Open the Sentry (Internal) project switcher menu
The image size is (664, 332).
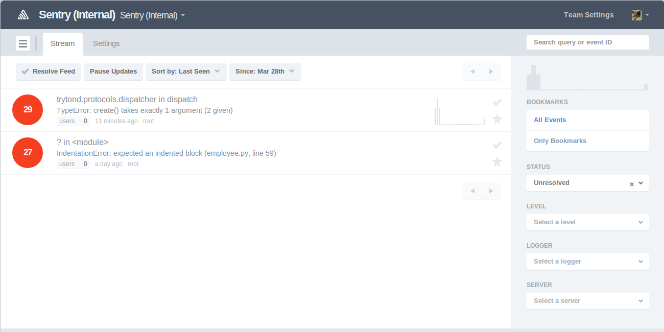tap(151, 15)
